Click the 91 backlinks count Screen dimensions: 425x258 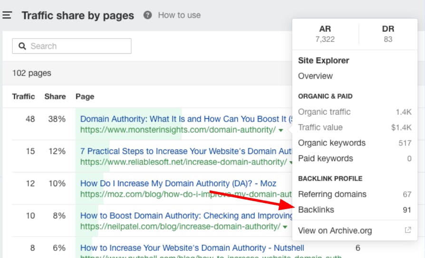pos(407,210)
